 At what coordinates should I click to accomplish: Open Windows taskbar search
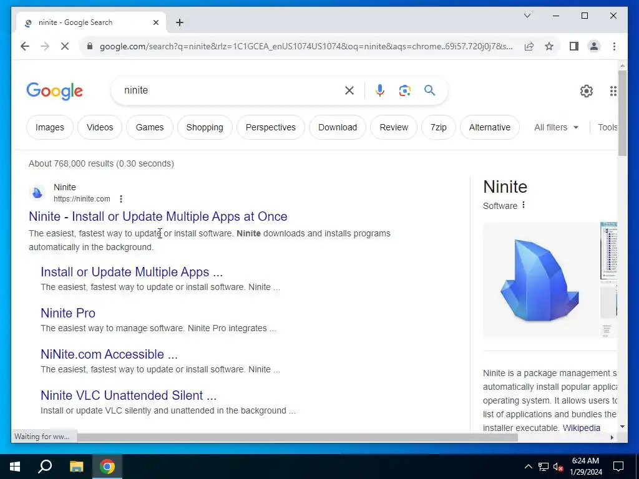point(45,467)
